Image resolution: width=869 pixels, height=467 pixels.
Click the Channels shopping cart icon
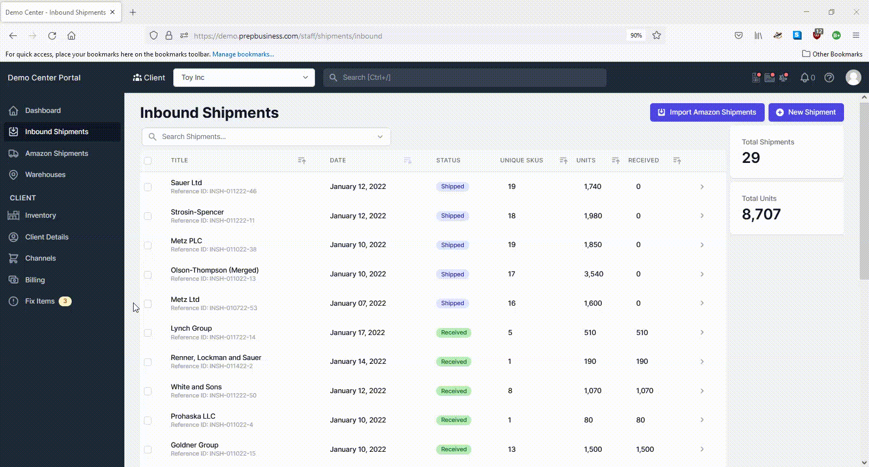tap(14, 258)
